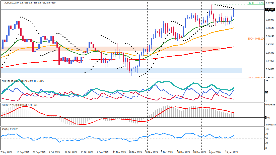Click the 6 Jan 2026 date label
This screenshot has width=276, height=155.
click(215, 152)
